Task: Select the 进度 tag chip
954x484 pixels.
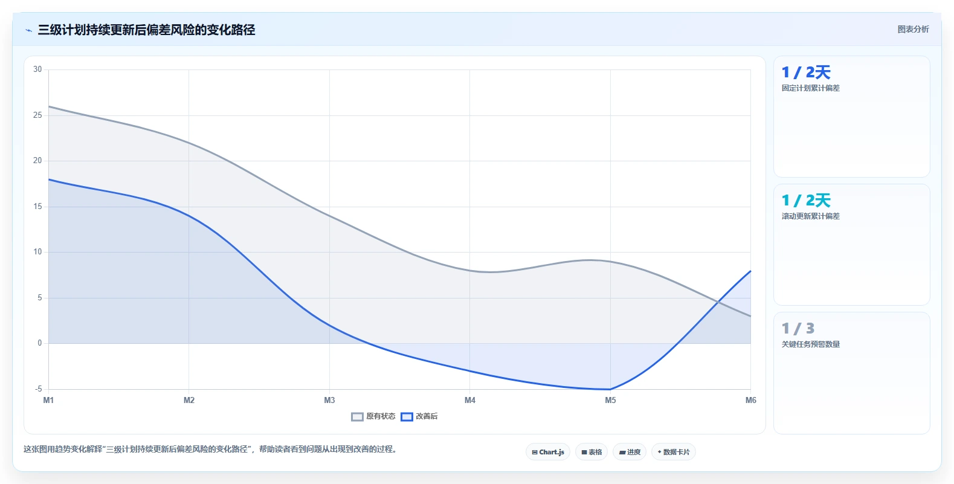Action: [630, 452]
